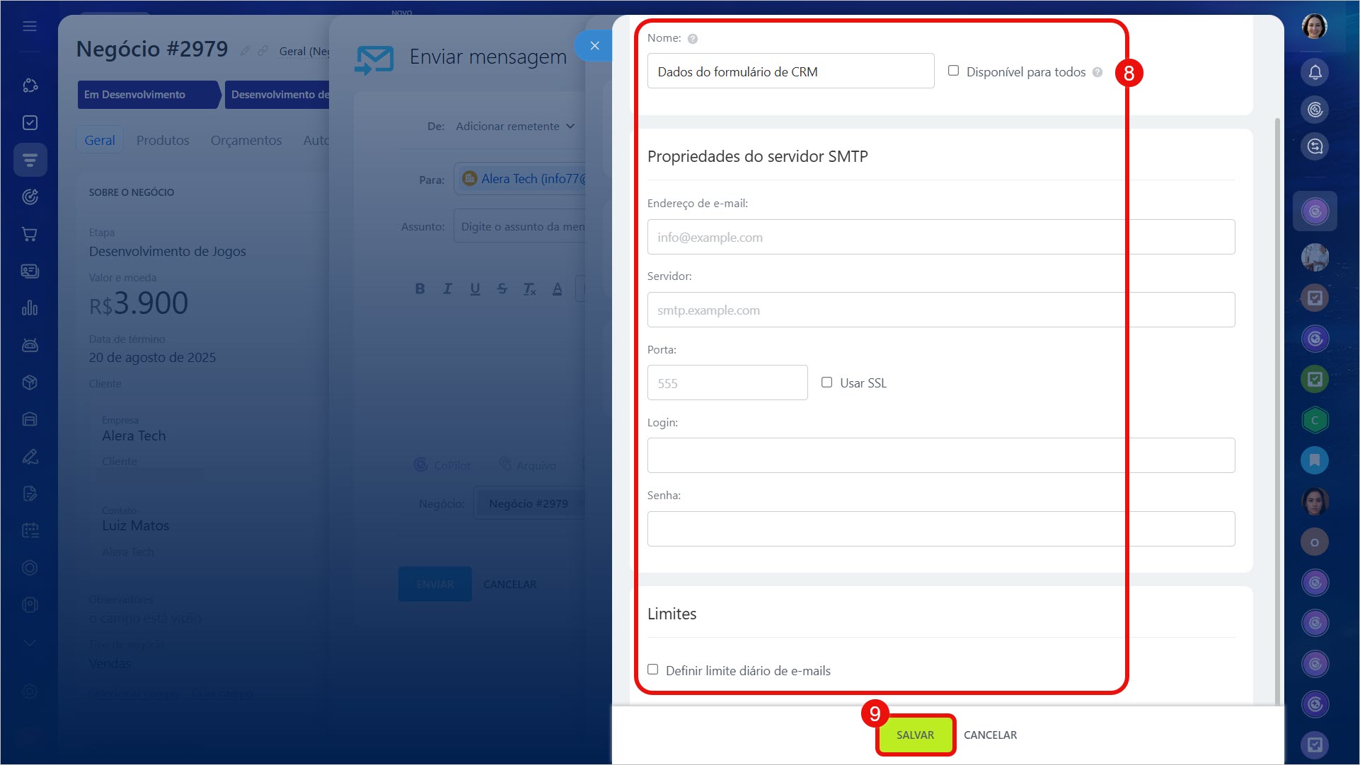Check the Usar SSL checkbox
This screenshot has height=765, width=1360.
click(x=826, y=382)
